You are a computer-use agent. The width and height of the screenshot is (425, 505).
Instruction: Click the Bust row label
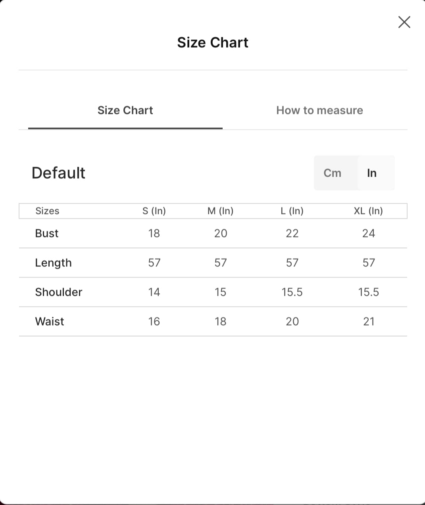[x=47, y=233]
